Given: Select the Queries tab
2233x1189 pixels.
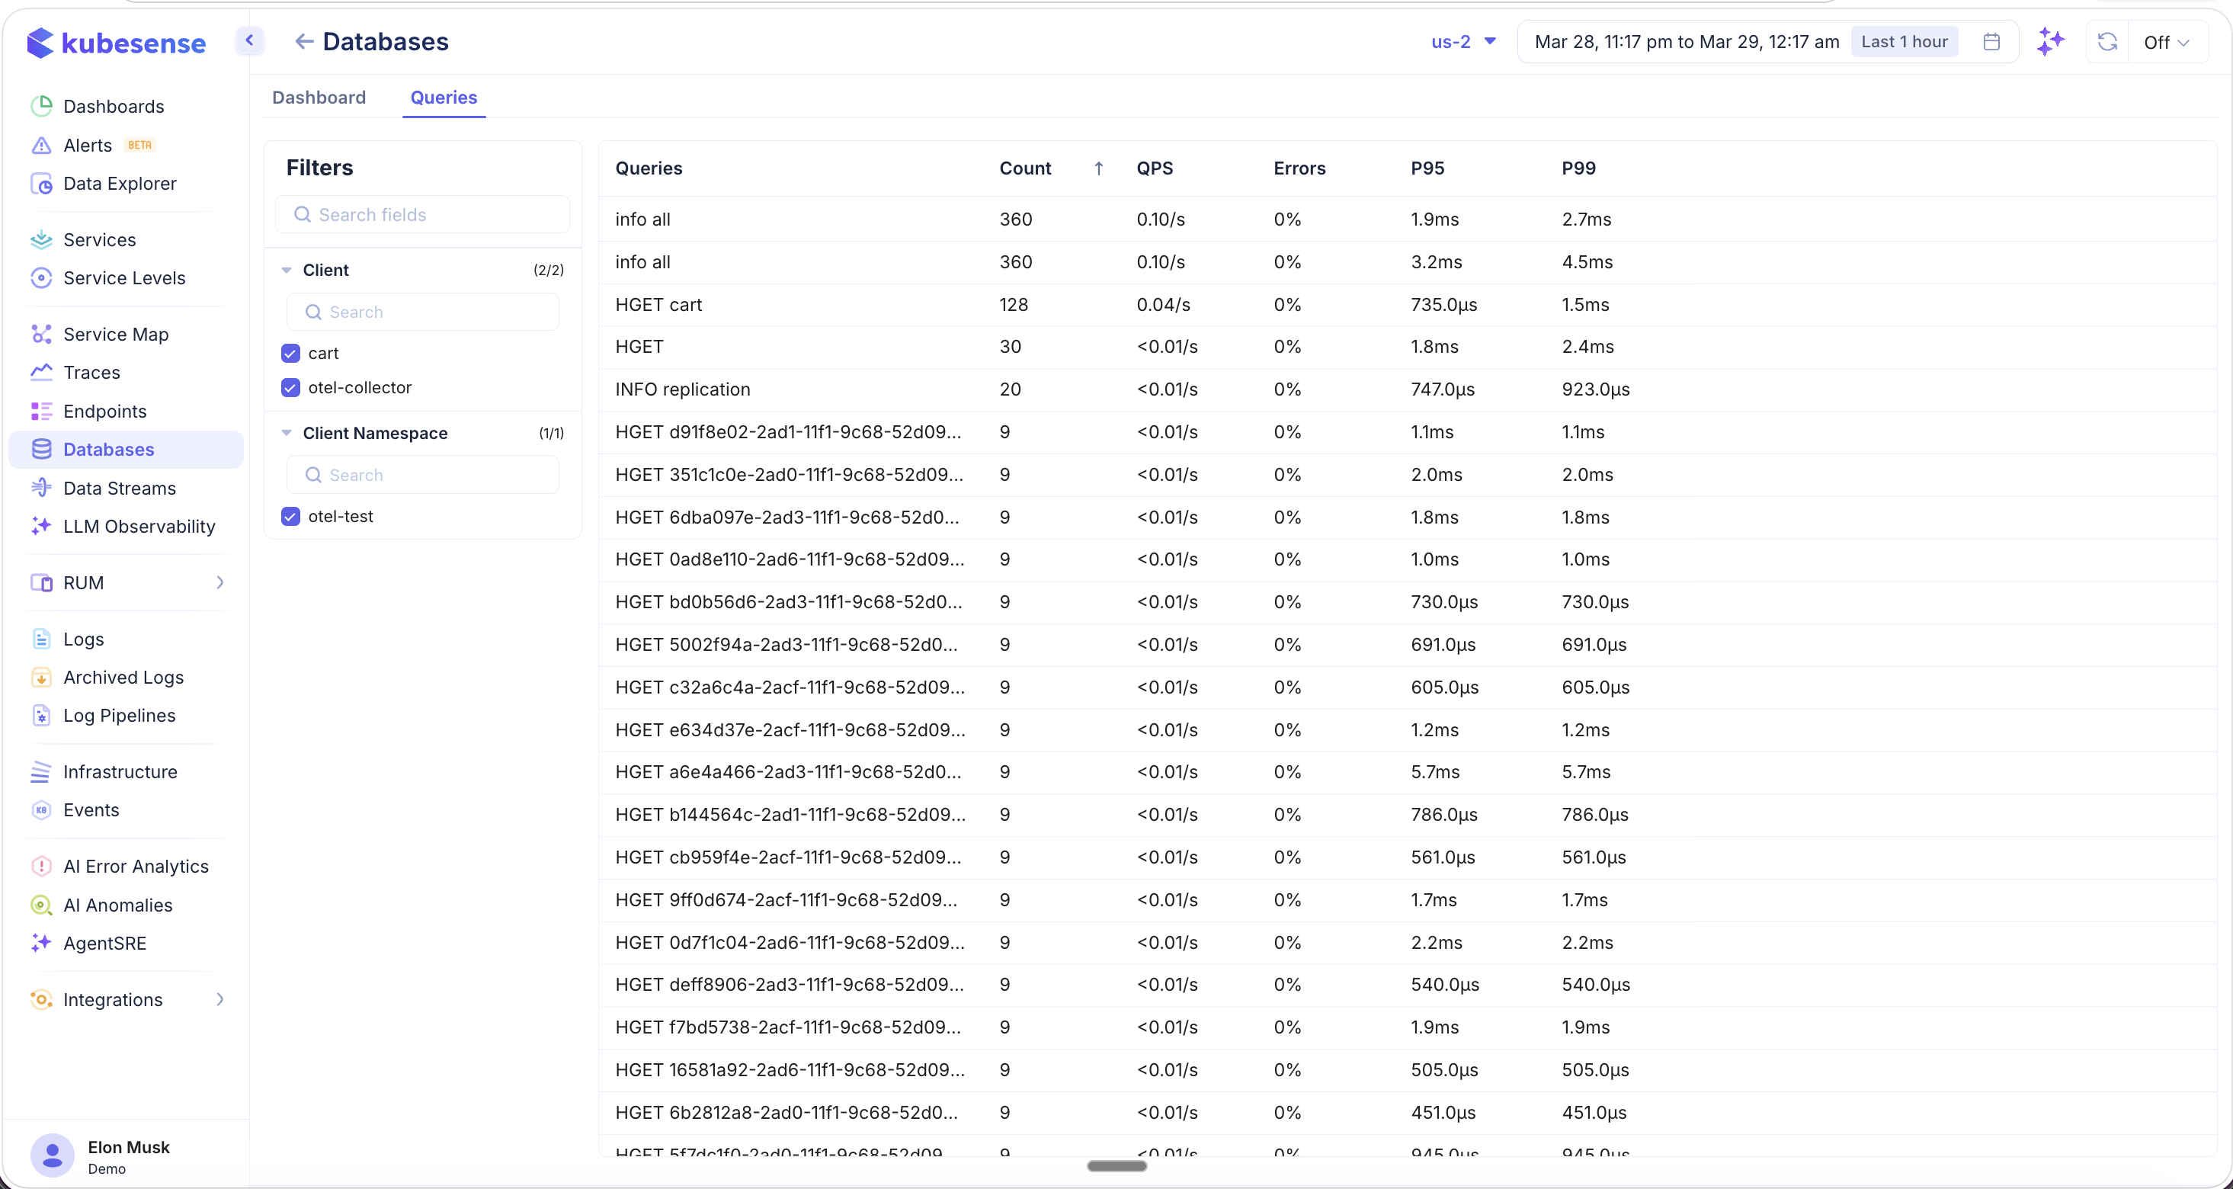Looking at the screenshot, I should (x=444, y=97).
